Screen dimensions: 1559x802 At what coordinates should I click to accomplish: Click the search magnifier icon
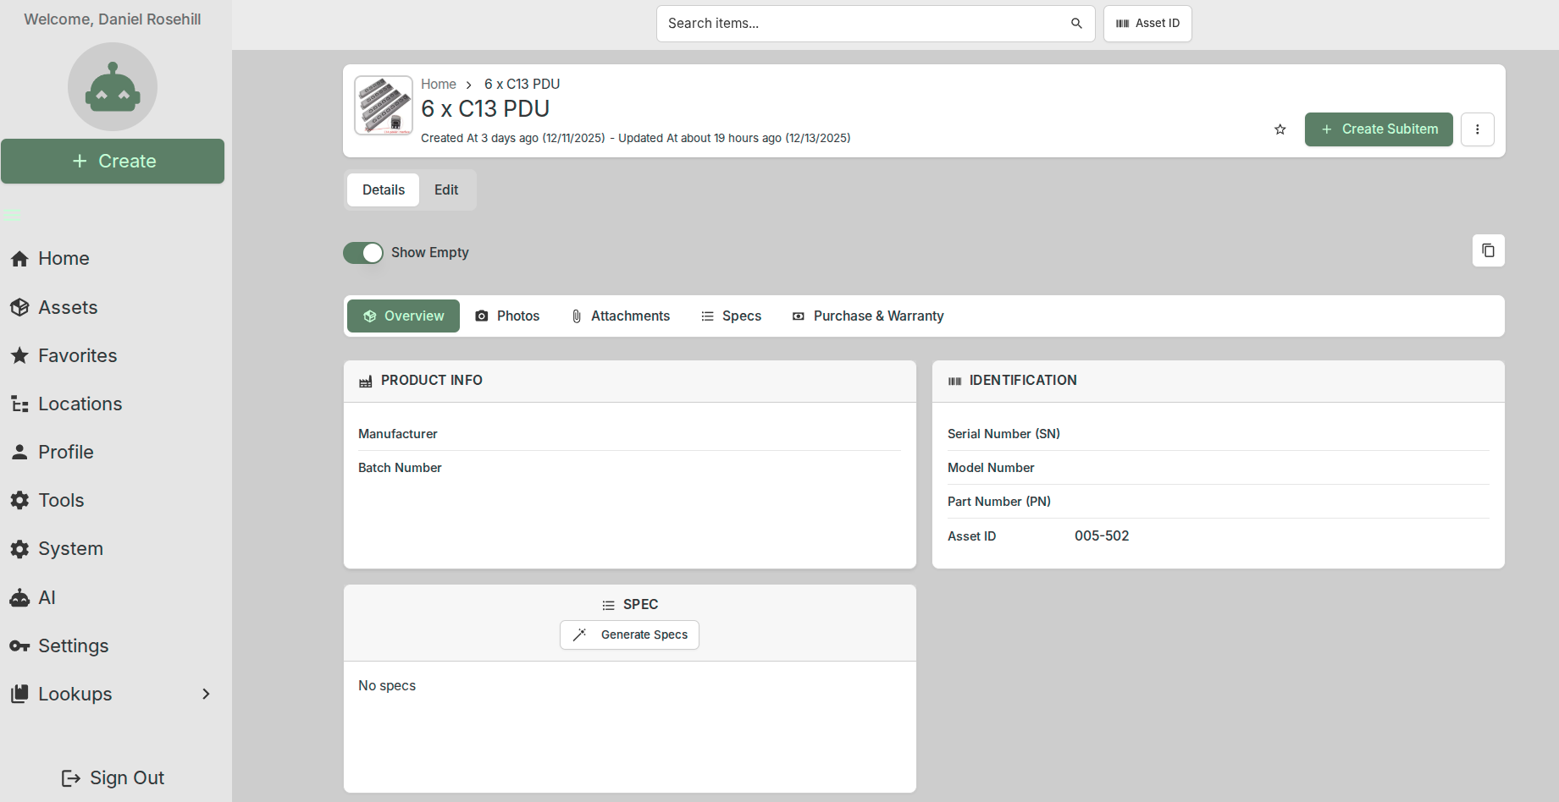[1076, 24]
